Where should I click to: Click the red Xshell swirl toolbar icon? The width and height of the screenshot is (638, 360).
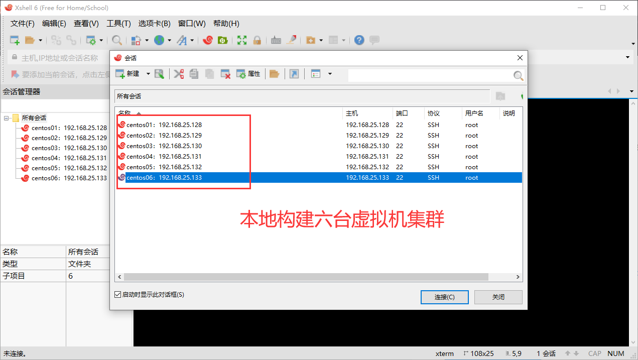[208, 40]
